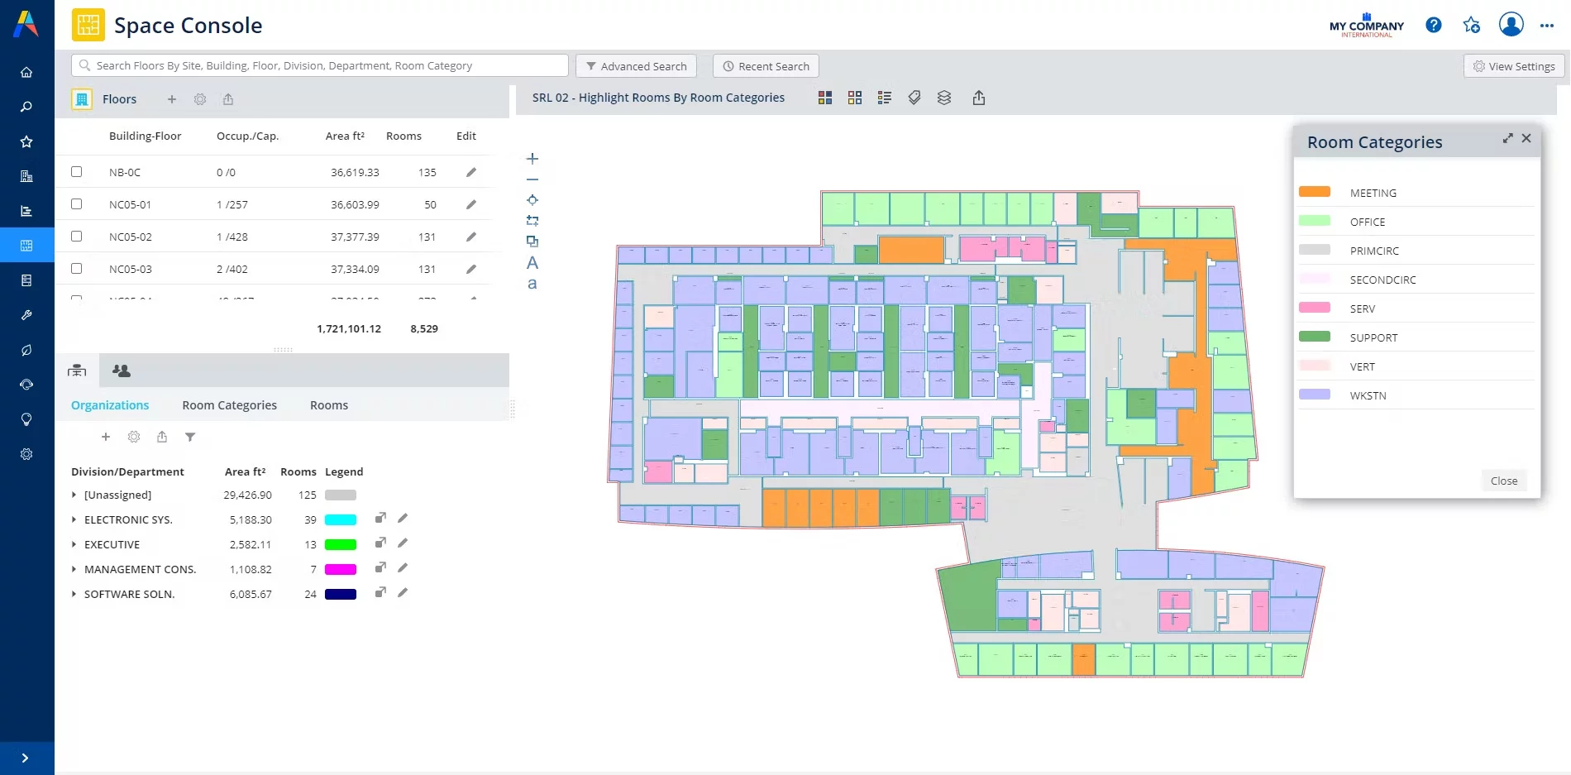Click the export icon in drawing toolbar

coord(979,98)
